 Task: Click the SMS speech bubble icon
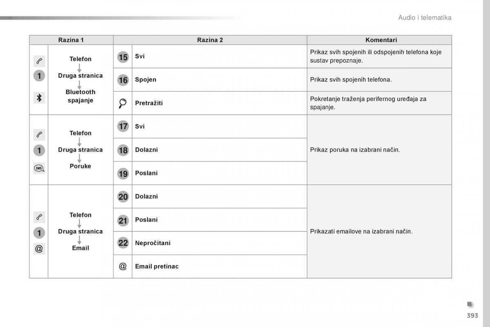pyautogui.click(x=39, y=168)
